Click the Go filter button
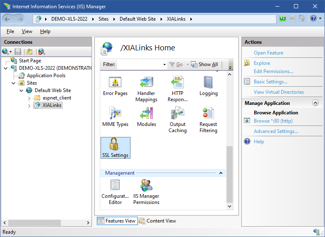325x237 pixels. (176, 64)
